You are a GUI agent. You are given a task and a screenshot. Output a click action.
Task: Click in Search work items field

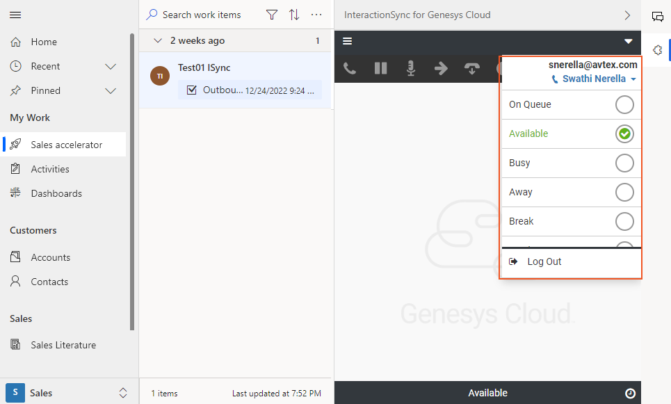[x=201, y=15]
